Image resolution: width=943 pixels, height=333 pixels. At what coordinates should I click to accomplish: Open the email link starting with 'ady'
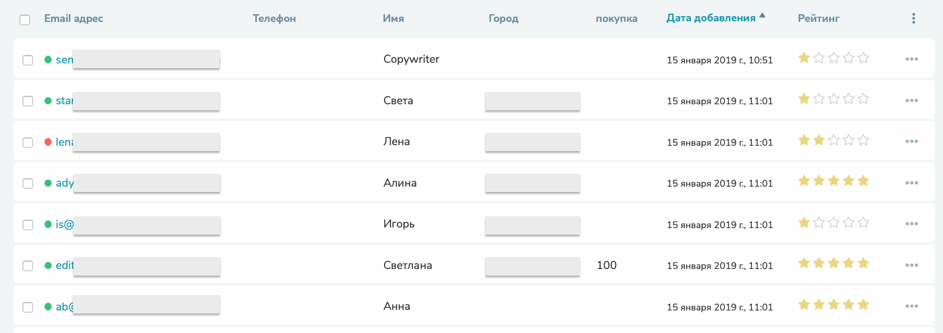pos(65,183)
